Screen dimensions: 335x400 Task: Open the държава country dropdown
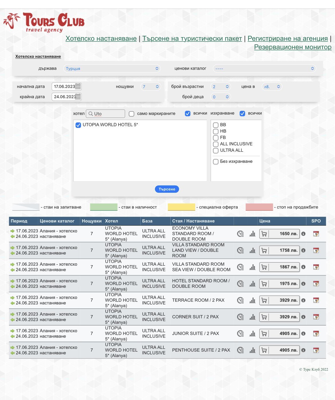click(112, 68)
